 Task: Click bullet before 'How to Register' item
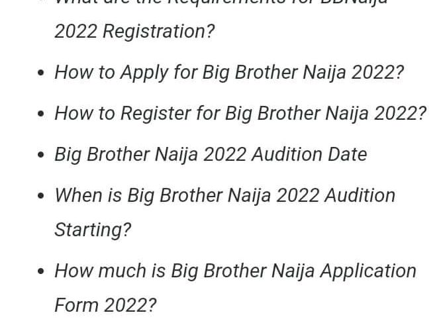tap(42, 115)
